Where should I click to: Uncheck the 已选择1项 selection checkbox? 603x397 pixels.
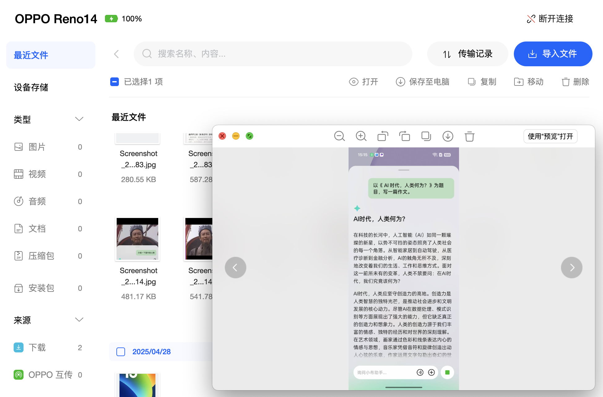pyautogui.click(x=115, y=82)
